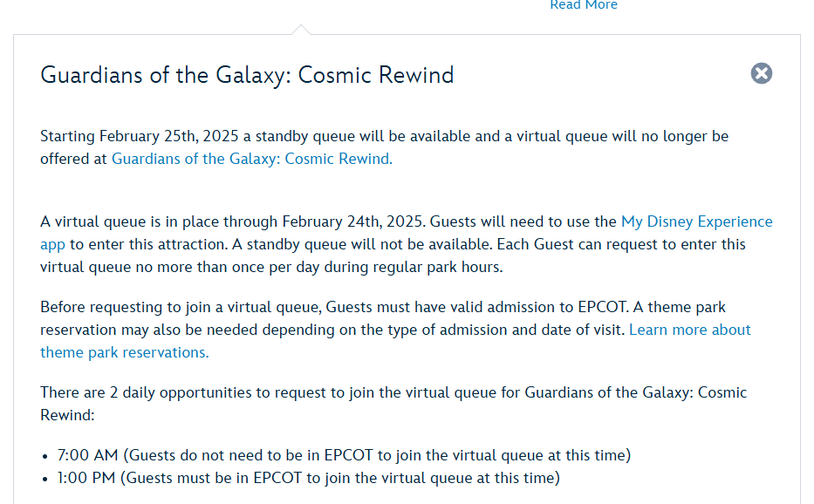This screenshot has height=504, width=814.
Task: Open My Disney Experience link text
Action: coord(697,221)
